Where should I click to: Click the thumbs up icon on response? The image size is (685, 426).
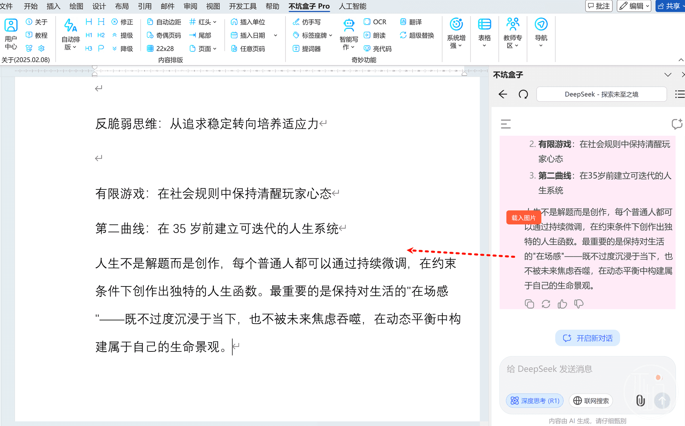tap(562, 304)
